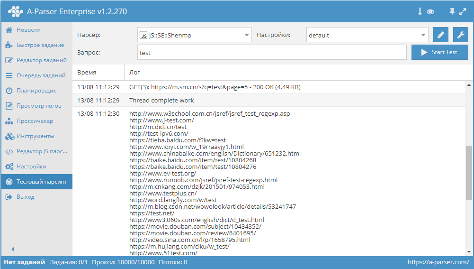
Task: Click the edit icon for Редактор заданий
Action: click(9, 60)
